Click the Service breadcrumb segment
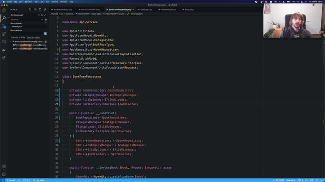 coord(69,14)
